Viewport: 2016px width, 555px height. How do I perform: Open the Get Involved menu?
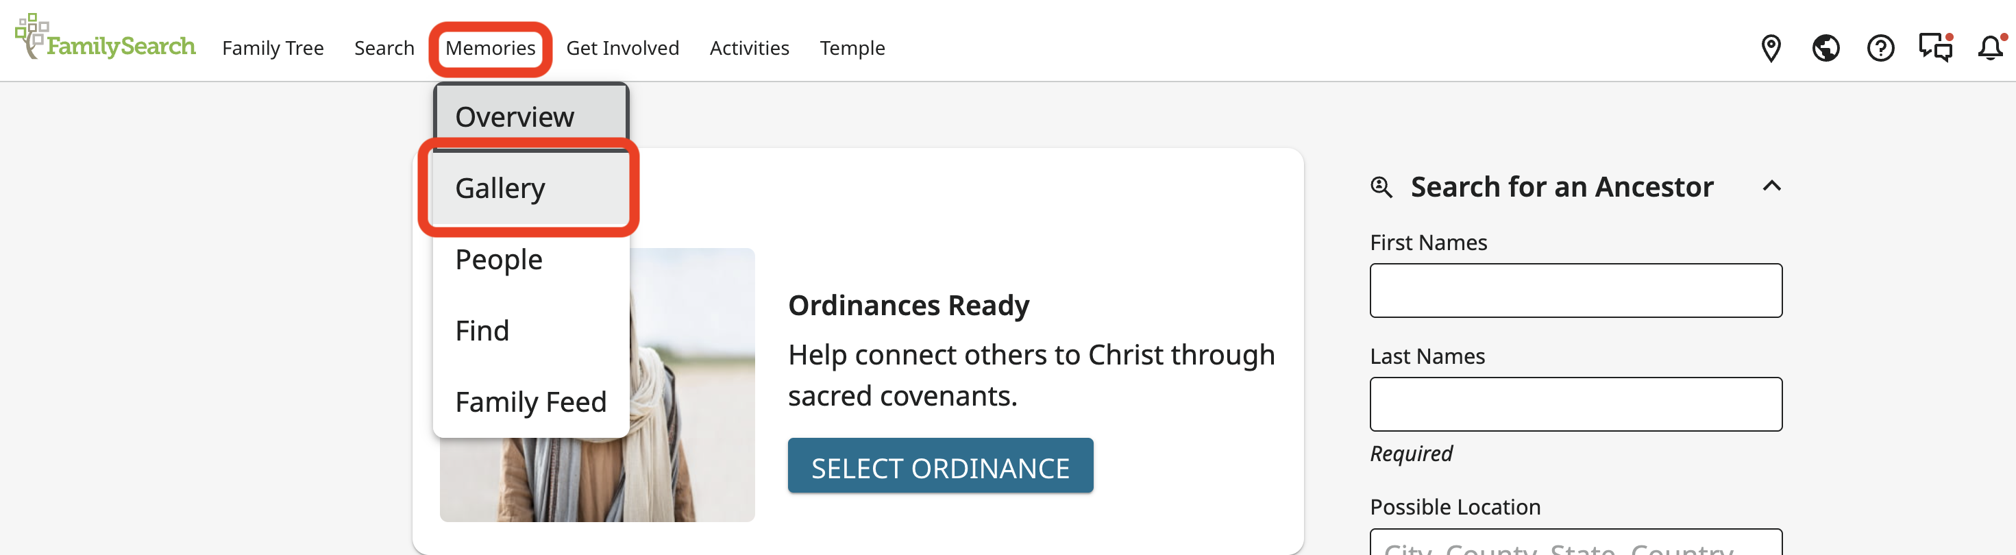(x=622, y=49)
